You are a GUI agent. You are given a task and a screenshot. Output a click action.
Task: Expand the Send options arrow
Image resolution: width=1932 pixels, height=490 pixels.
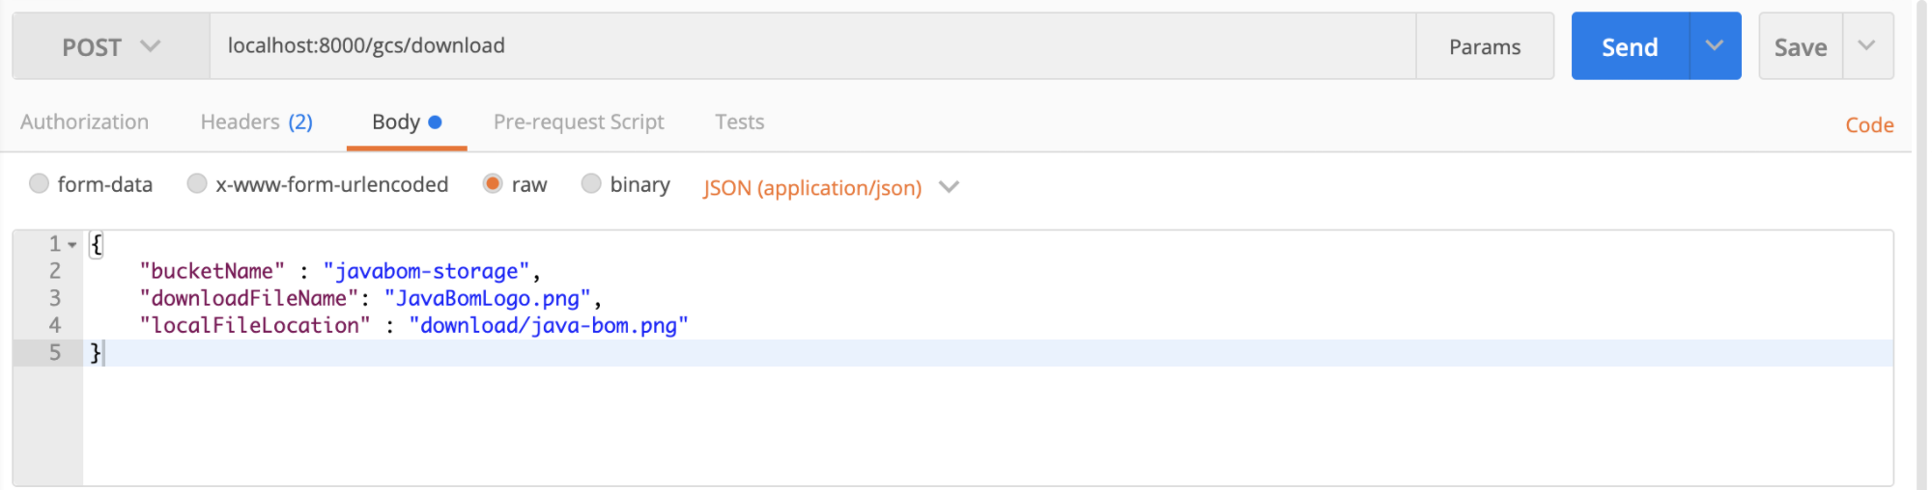click(x=1715, y=46)
